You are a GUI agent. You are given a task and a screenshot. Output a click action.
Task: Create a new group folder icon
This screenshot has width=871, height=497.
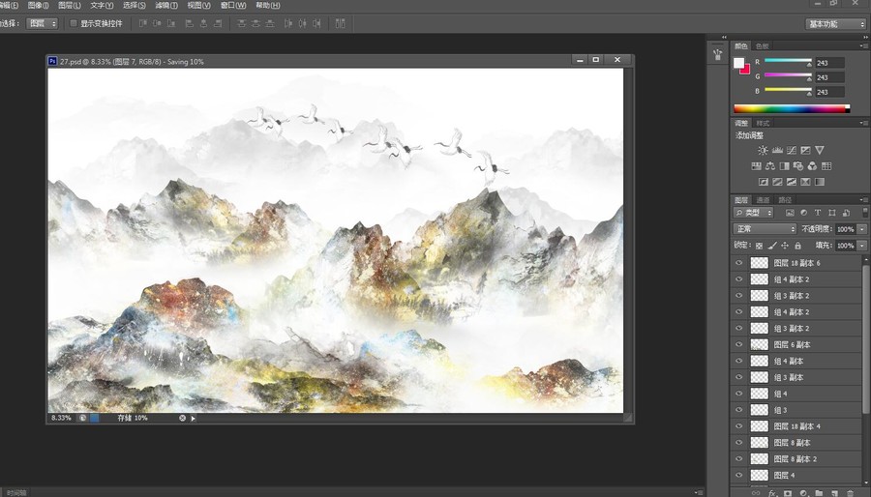click(x=819, y=492)
